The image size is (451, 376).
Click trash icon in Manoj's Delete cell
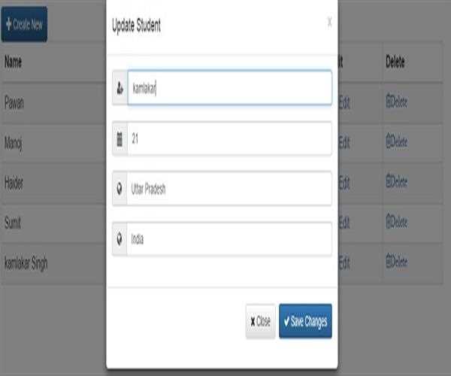[x=389, y=141]
